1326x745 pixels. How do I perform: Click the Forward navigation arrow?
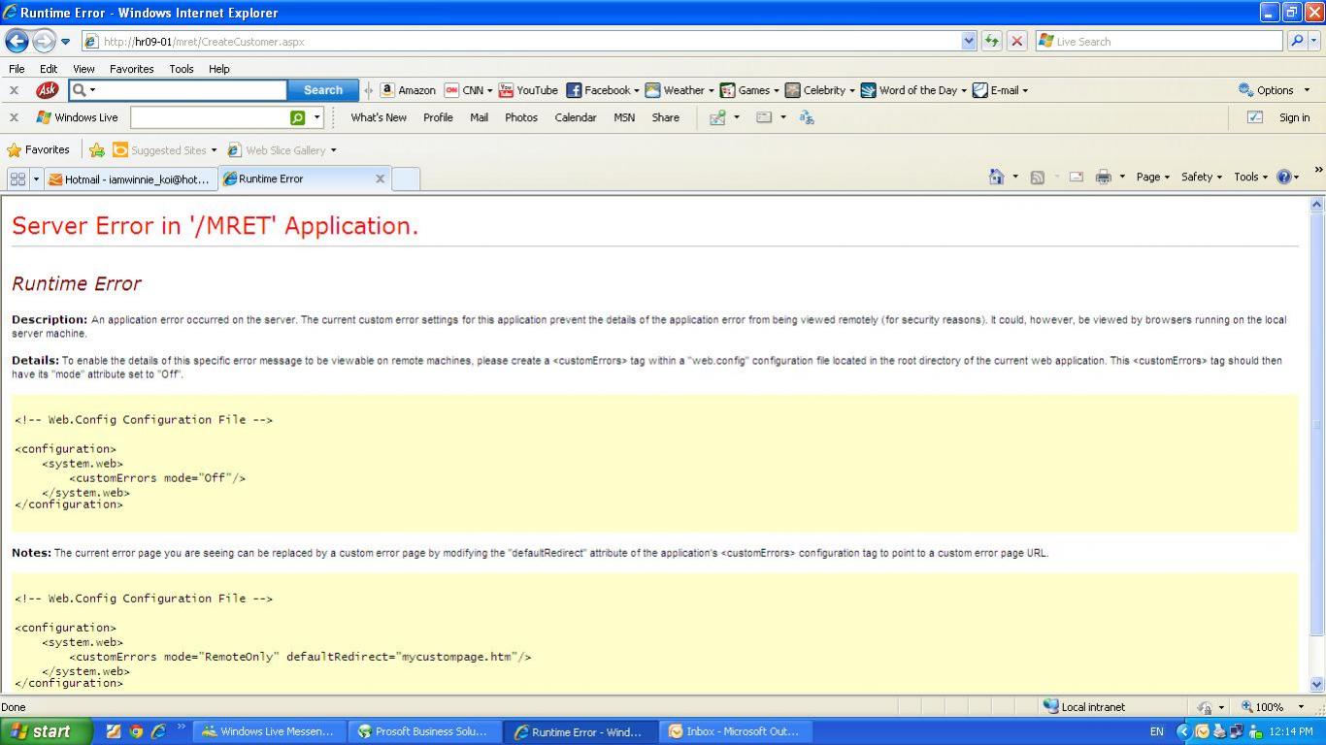pyautogui.click(x=44, y=41)
